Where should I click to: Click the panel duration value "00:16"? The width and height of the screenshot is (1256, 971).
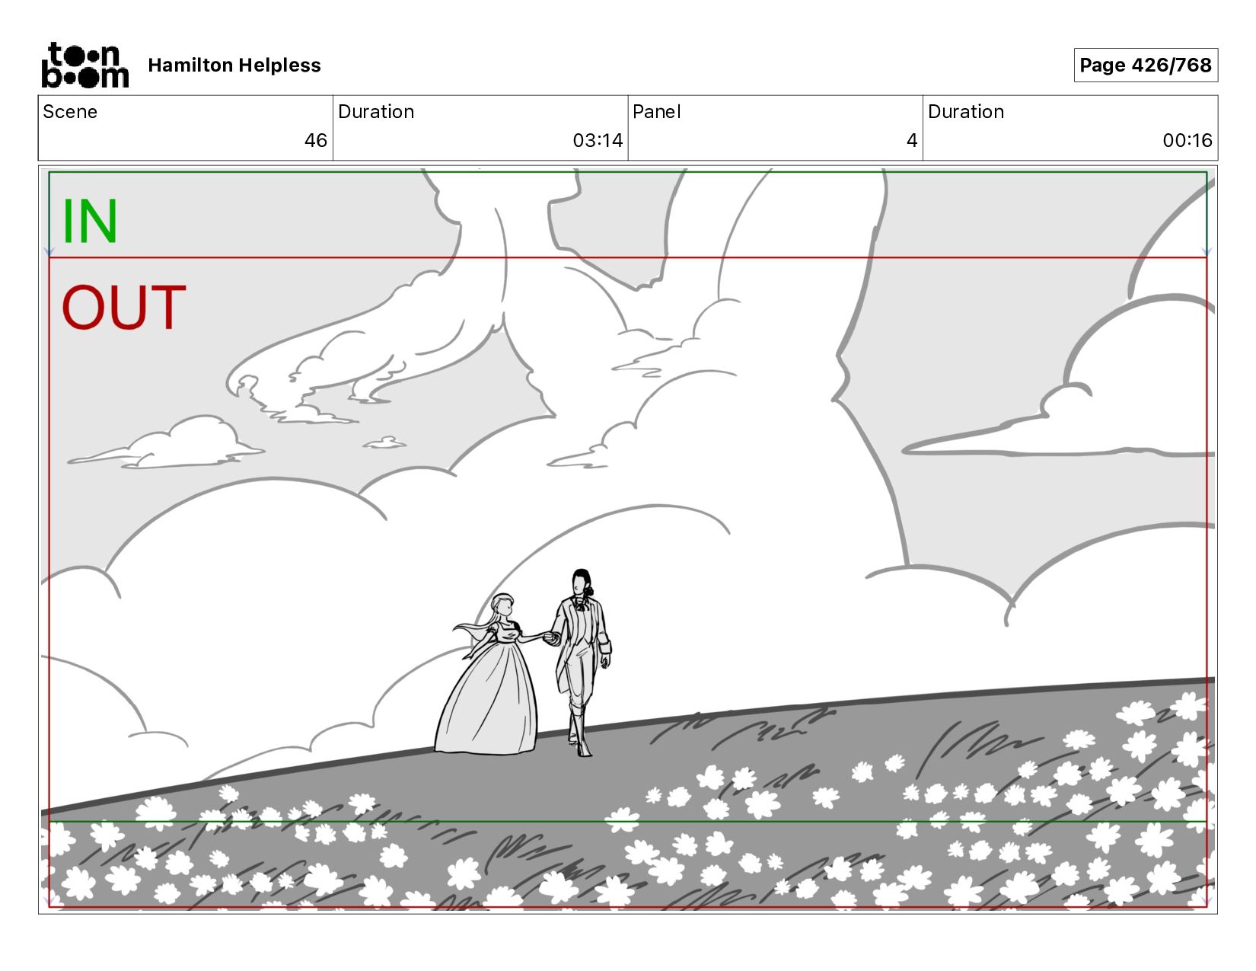(1187, 141)
